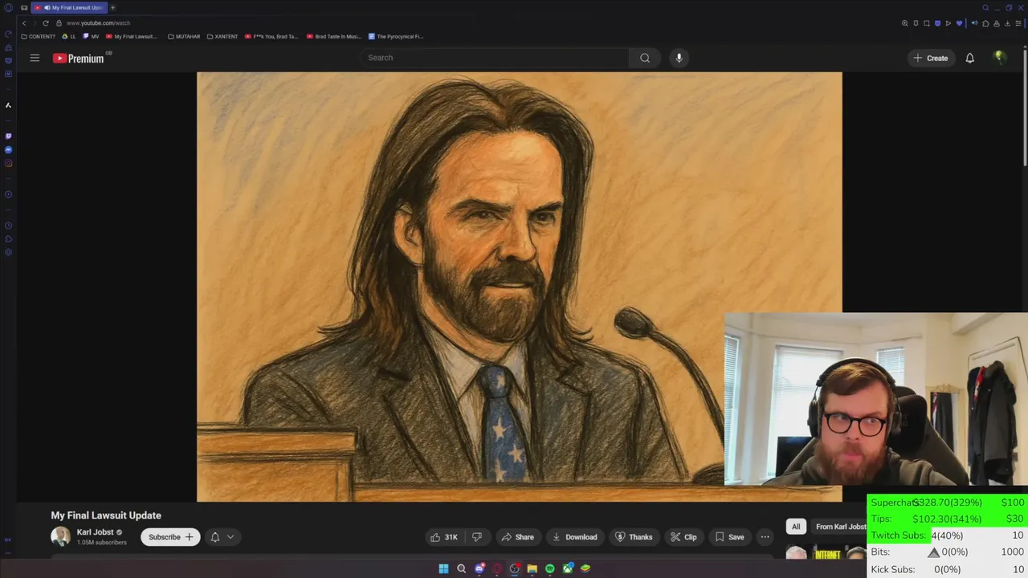The height and width of the screenshot is (578, 1028).
Task: Open taskbar search magnifier
Action: [x=461, y=568]
